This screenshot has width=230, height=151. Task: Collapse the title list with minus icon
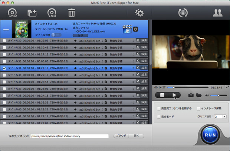pos(6,30)
